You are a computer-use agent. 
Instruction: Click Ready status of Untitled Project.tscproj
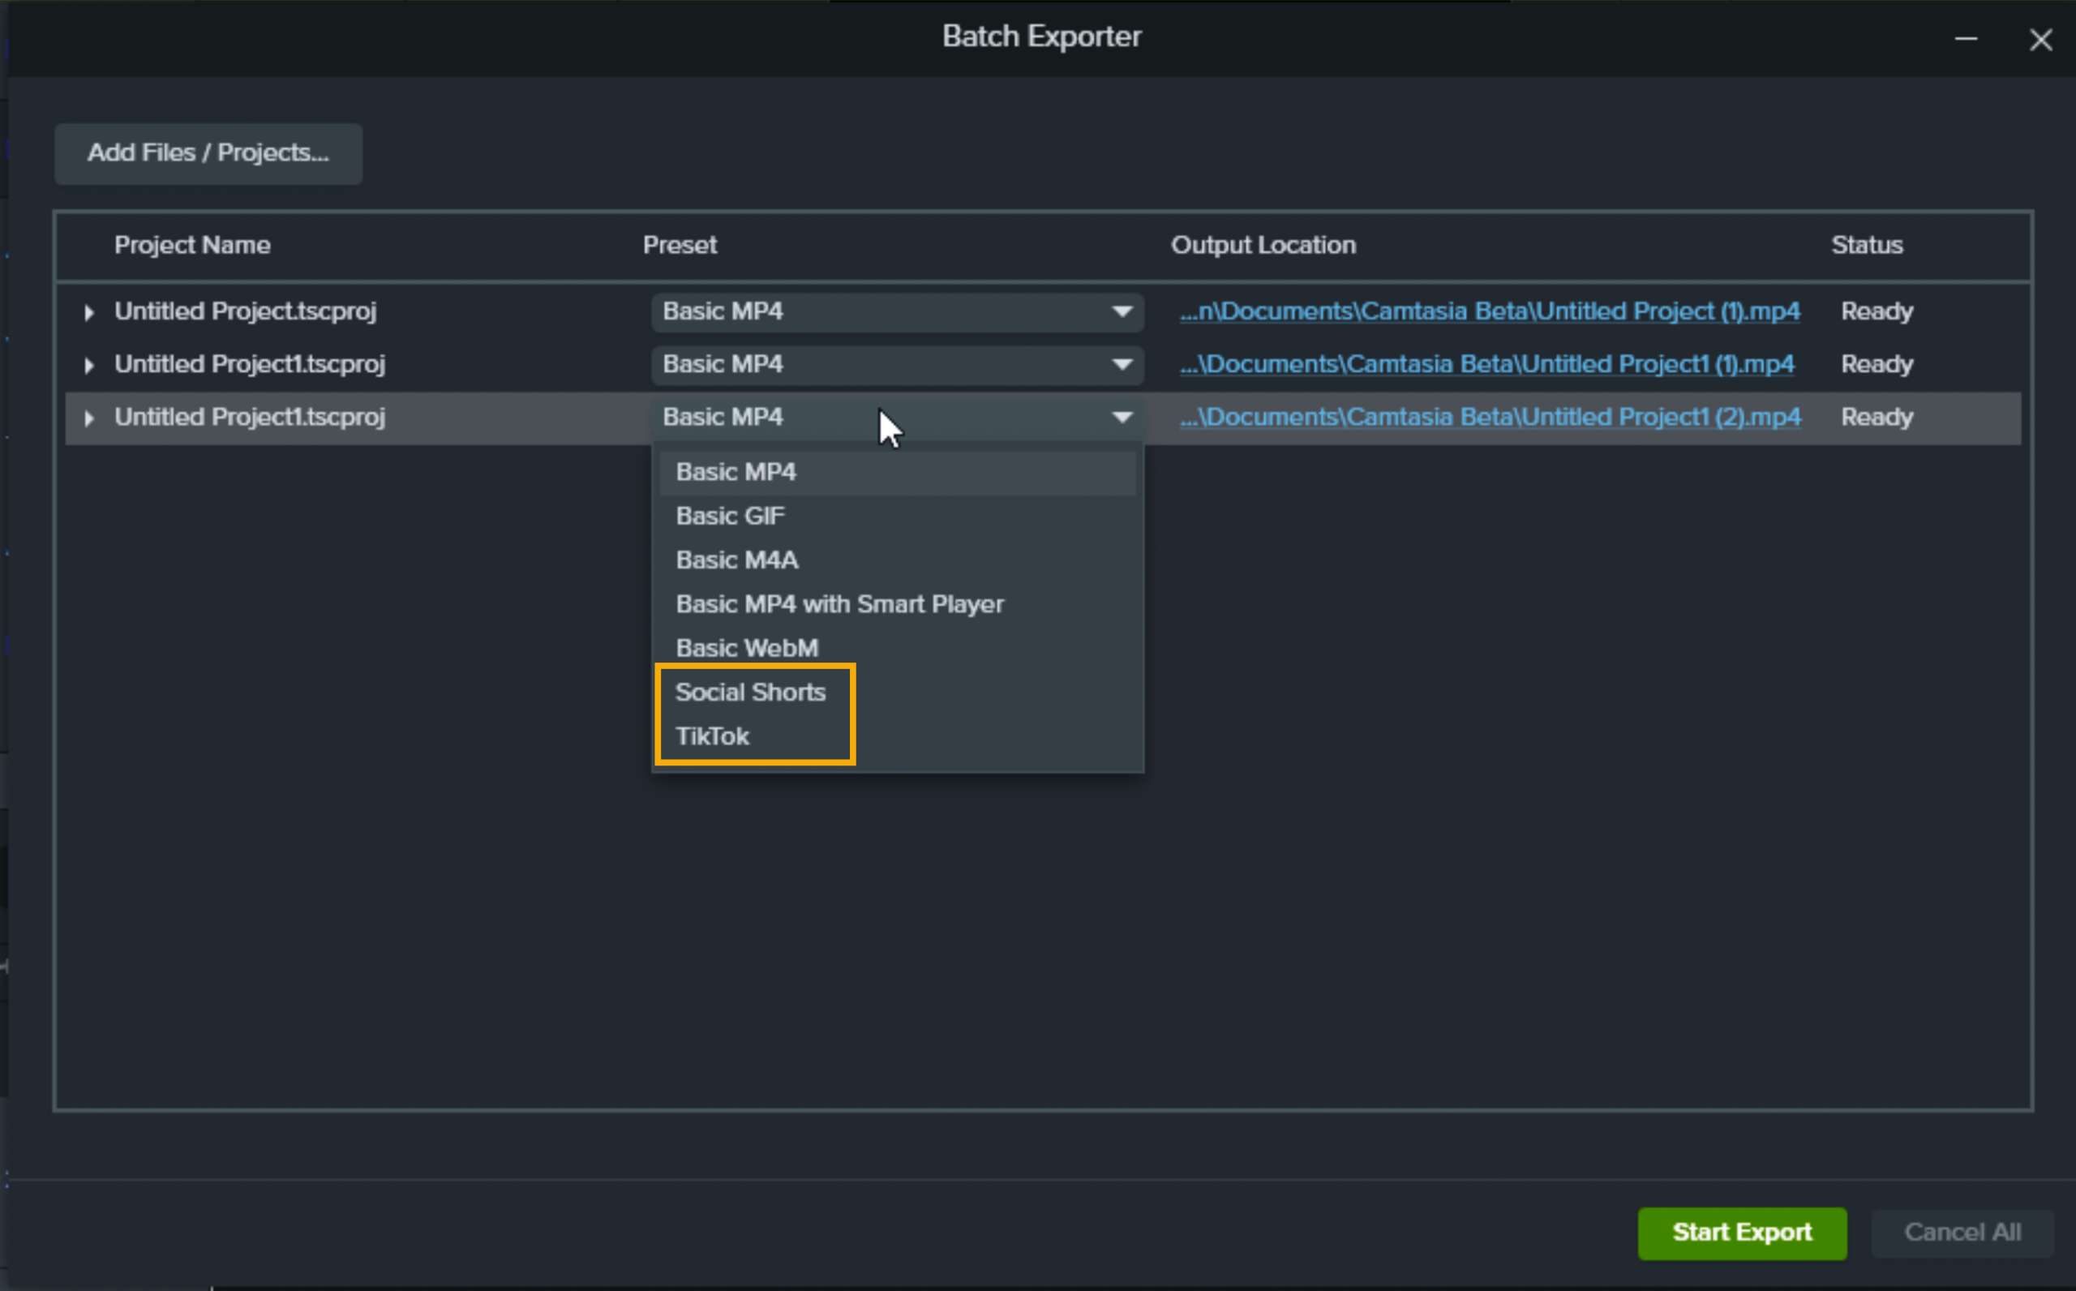click(x=1877, y=311)
